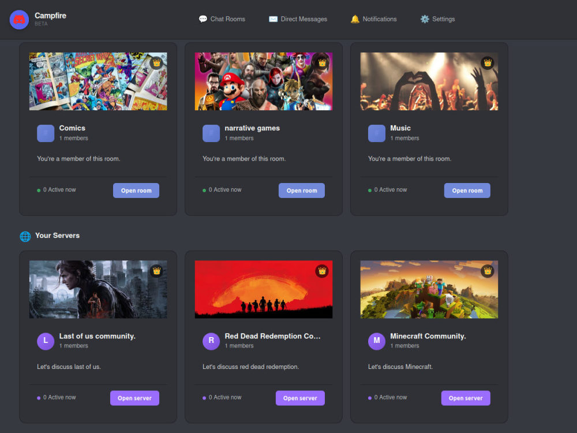Click the crown badge on Music banner
The image size is (577, 433).
click(x=488, y=63)
